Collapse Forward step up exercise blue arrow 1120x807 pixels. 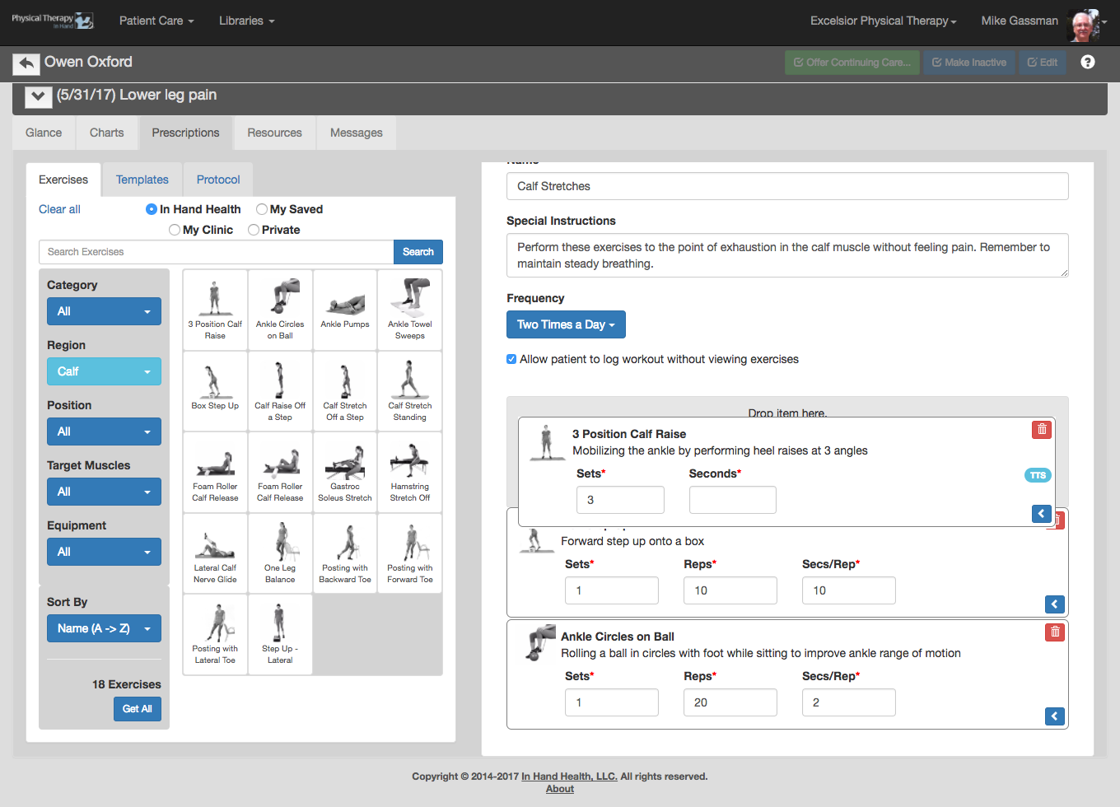pos(1055,604)
